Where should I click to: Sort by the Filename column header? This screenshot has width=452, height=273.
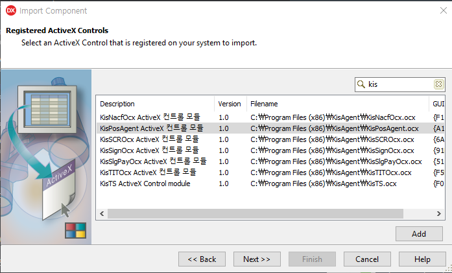[338, 104]
